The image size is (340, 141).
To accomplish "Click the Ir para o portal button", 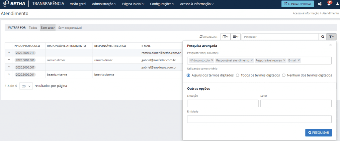I will [x=297, y=4].
